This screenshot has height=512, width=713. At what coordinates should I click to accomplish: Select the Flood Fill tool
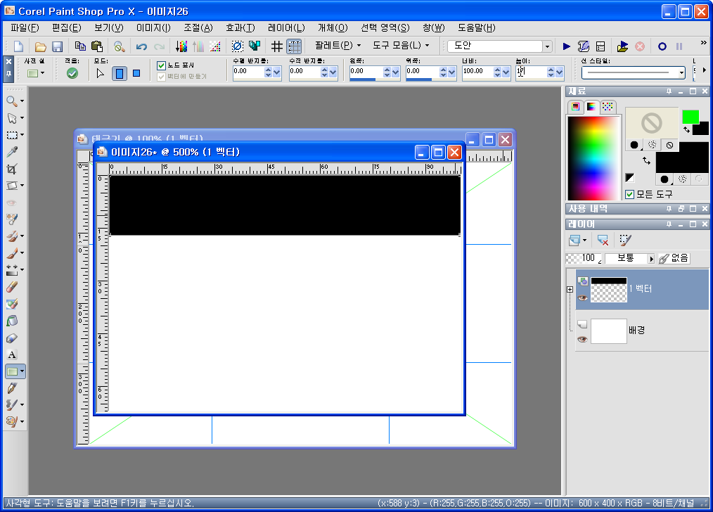[x=12, y=321]
